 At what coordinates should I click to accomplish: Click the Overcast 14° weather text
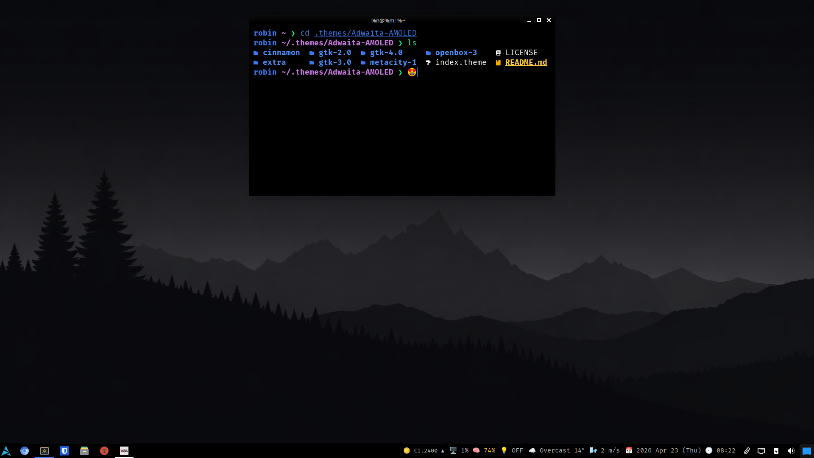pos(562,451)
